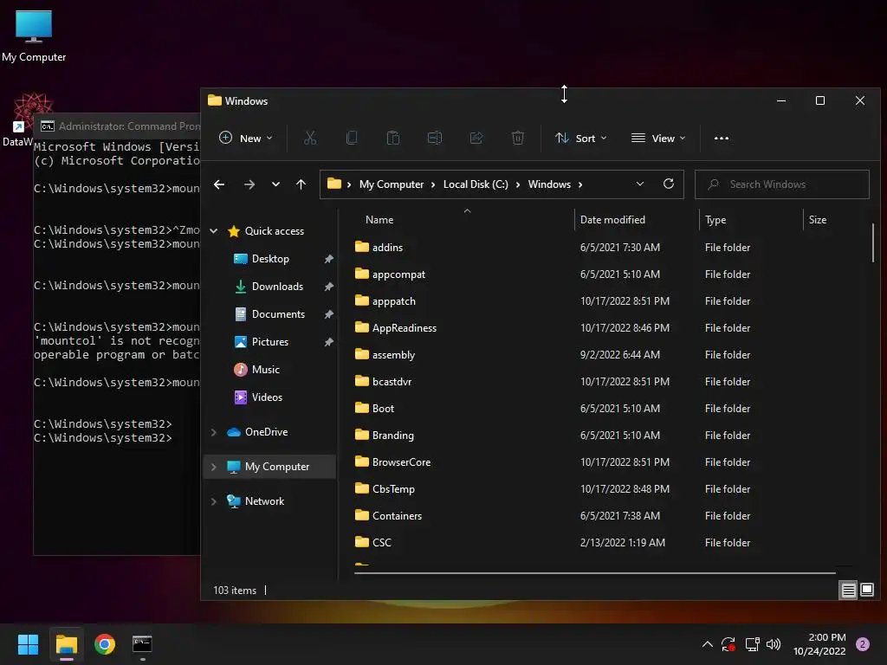887x665 pixels.
Task: Unpin Desktop from Quick access
Action: click(x=328, y=259)
